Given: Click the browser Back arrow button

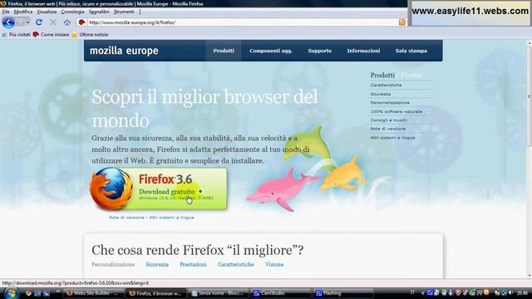Looking at the screenshot, I should click(x=8, y=22).
